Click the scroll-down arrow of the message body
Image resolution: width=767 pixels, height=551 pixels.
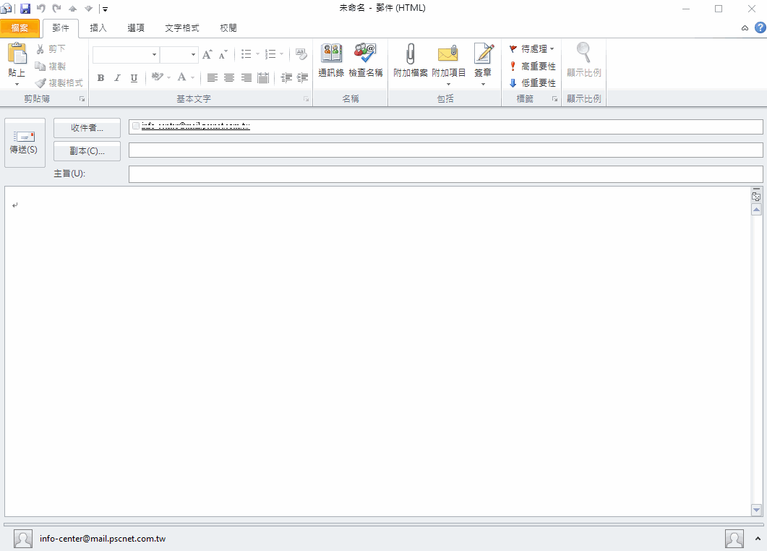(x=757, y=510)
